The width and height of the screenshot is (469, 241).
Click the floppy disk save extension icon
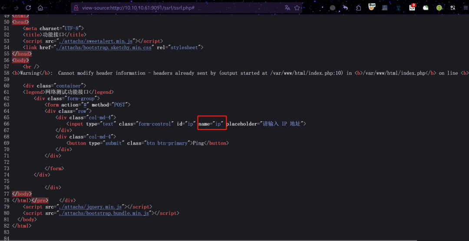pyautogui.click(x=385, y=8)
